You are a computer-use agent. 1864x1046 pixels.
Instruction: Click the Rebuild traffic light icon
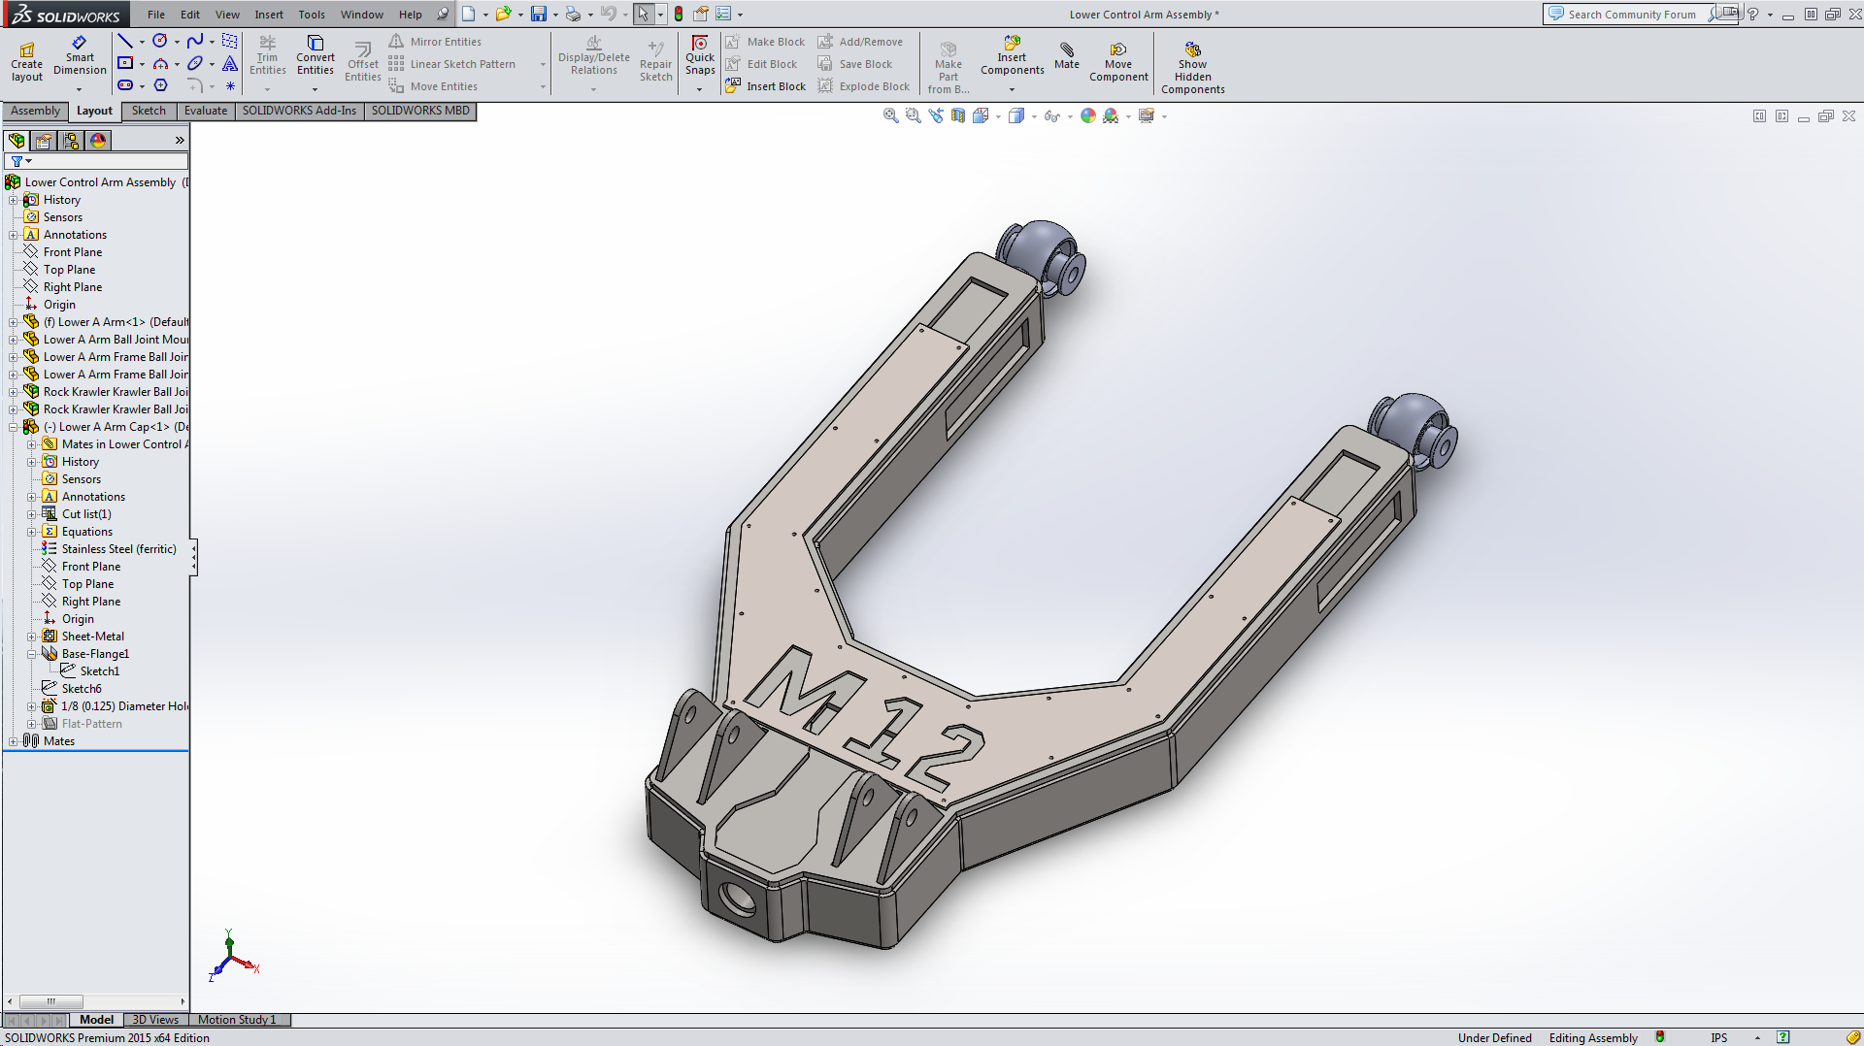[x=679, y=14]
